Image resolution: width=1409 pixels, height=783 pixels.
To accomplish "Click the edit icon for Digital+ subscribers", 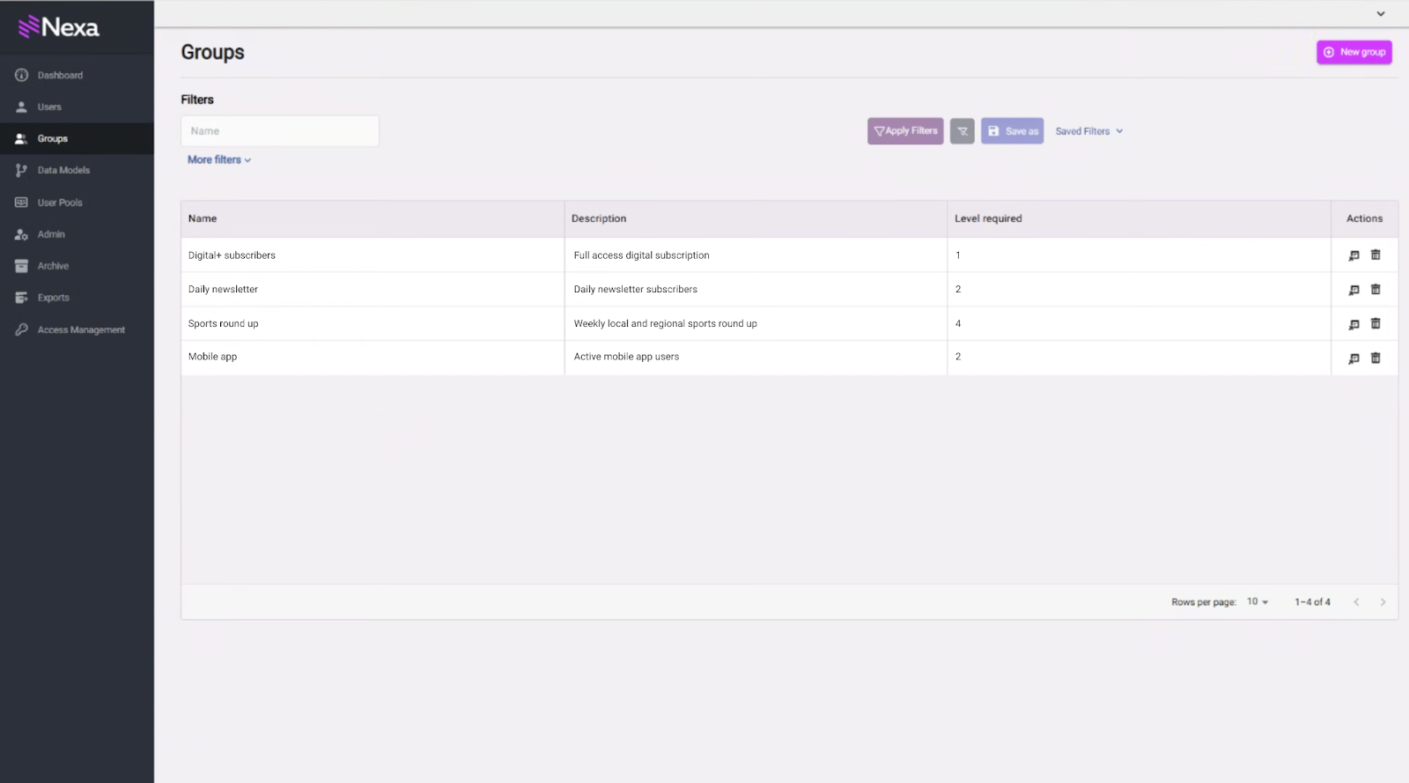I will pos(1354,255).
